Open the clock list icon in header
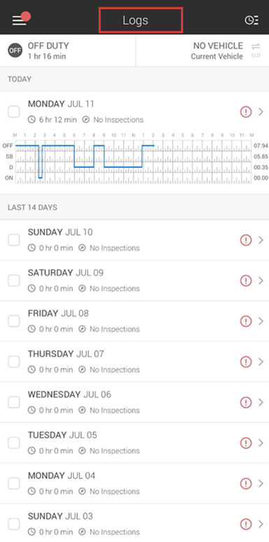The width and height of the screenshot is (269, 542). click(x=252, y=20)
